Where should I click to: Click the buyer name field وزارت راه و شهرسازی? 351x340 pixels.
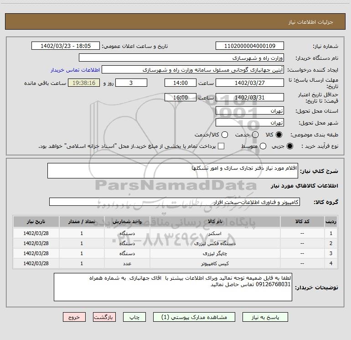coord(181,58)
